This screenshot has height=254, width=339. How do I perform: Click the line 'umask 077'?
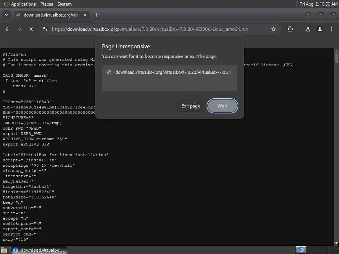(24, 86)
